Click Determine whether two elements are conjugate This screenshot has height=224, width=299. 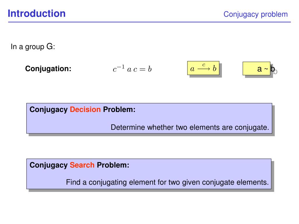click(190, 127)
